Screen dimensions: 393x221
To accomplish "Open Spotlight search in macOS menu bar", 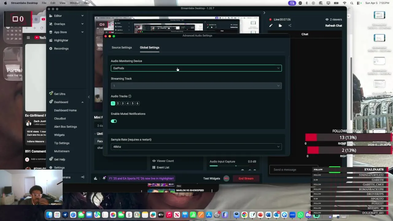I will click(x=352, y=3).
